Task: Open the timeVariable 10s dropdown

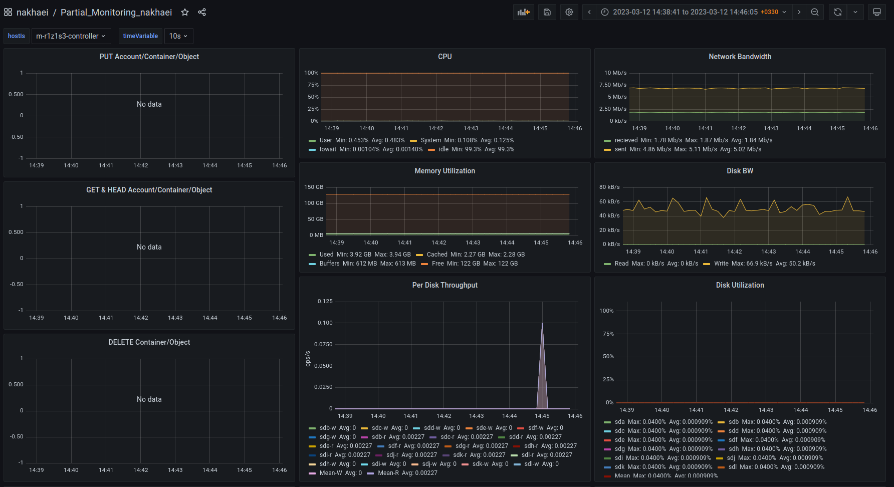Action: pos(178,36)
